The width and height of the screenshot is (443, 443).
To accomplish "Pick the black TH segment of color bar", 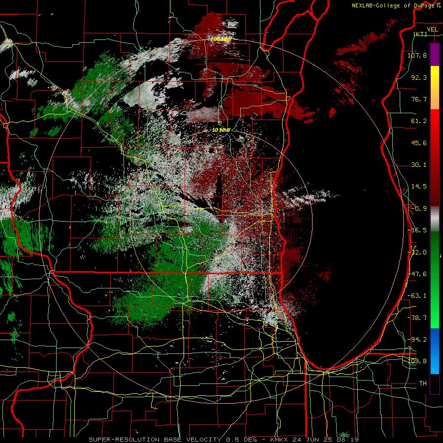I will click(435, 384).
